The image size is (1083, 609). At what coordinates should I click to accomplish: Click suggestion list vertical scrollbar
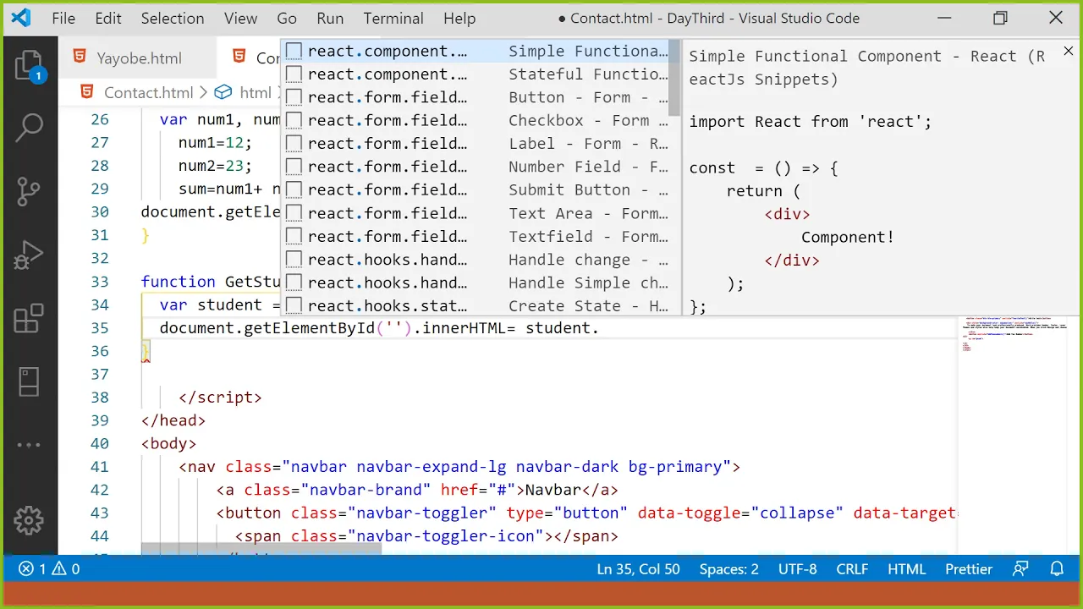coord(674,78)
